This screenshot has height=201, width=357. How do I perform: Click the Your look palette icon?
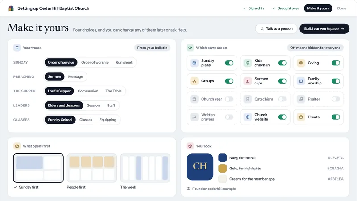190,146
